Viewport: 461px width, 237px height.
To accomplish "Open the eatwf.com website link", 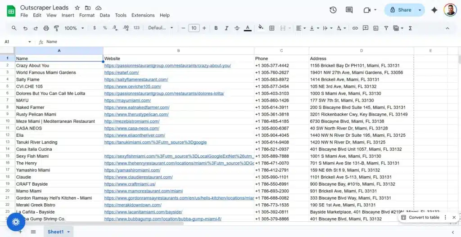I will [x=122, y=72].
